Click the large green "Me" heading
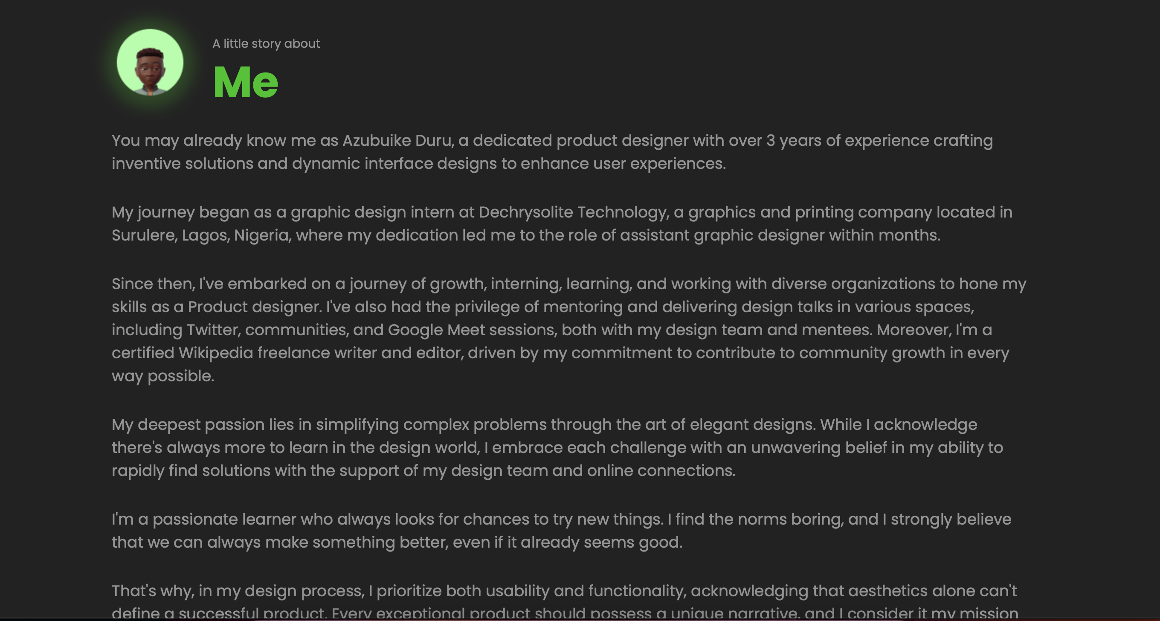1160x621 pixels. 245,81
